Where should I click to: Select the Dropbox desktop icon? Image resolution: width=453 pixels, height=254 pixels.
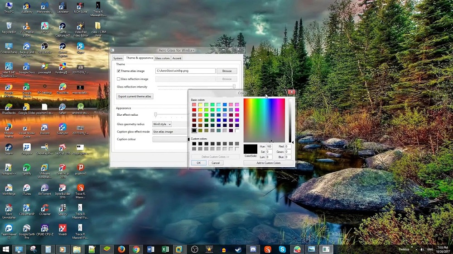point(27,149)
